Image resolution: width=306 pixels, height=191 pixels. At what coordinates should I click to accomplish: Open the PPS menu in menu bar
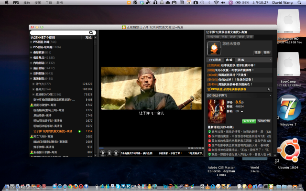[x=16, y=3]
